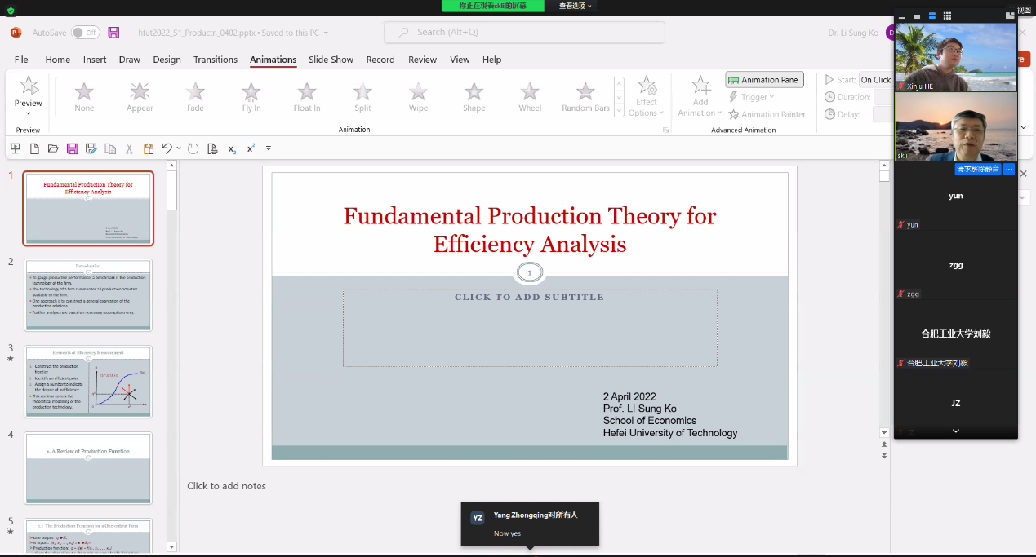Switch to the Slide Show tab
The image size is (1036, 557).
(331, 60)
